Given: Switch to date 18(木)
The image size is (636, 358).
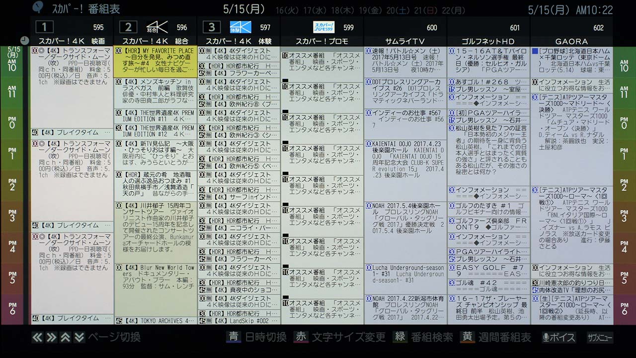Looking at the screenshot, I should [342, 10].
